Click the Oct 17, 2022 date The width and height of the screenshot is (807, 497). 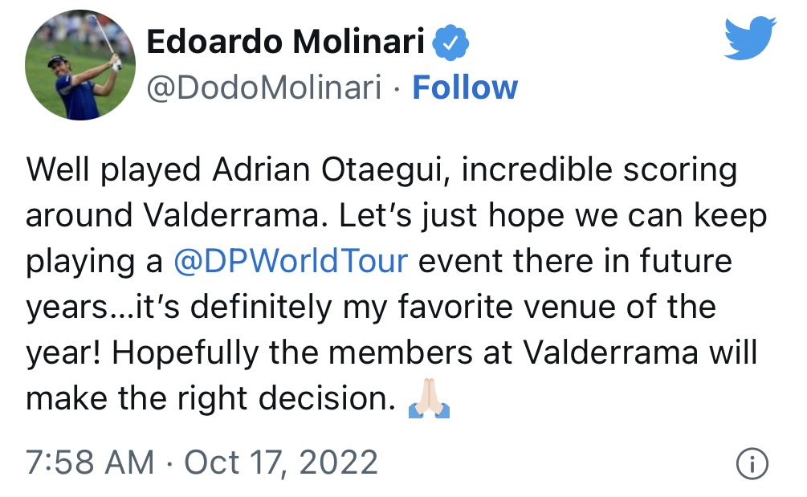pyautogui.click(x=281, y=463)
